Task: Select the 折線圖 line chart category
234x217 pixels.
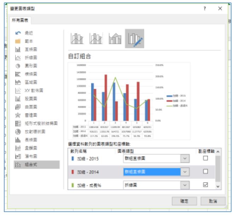Action: (x=31, y=57)
